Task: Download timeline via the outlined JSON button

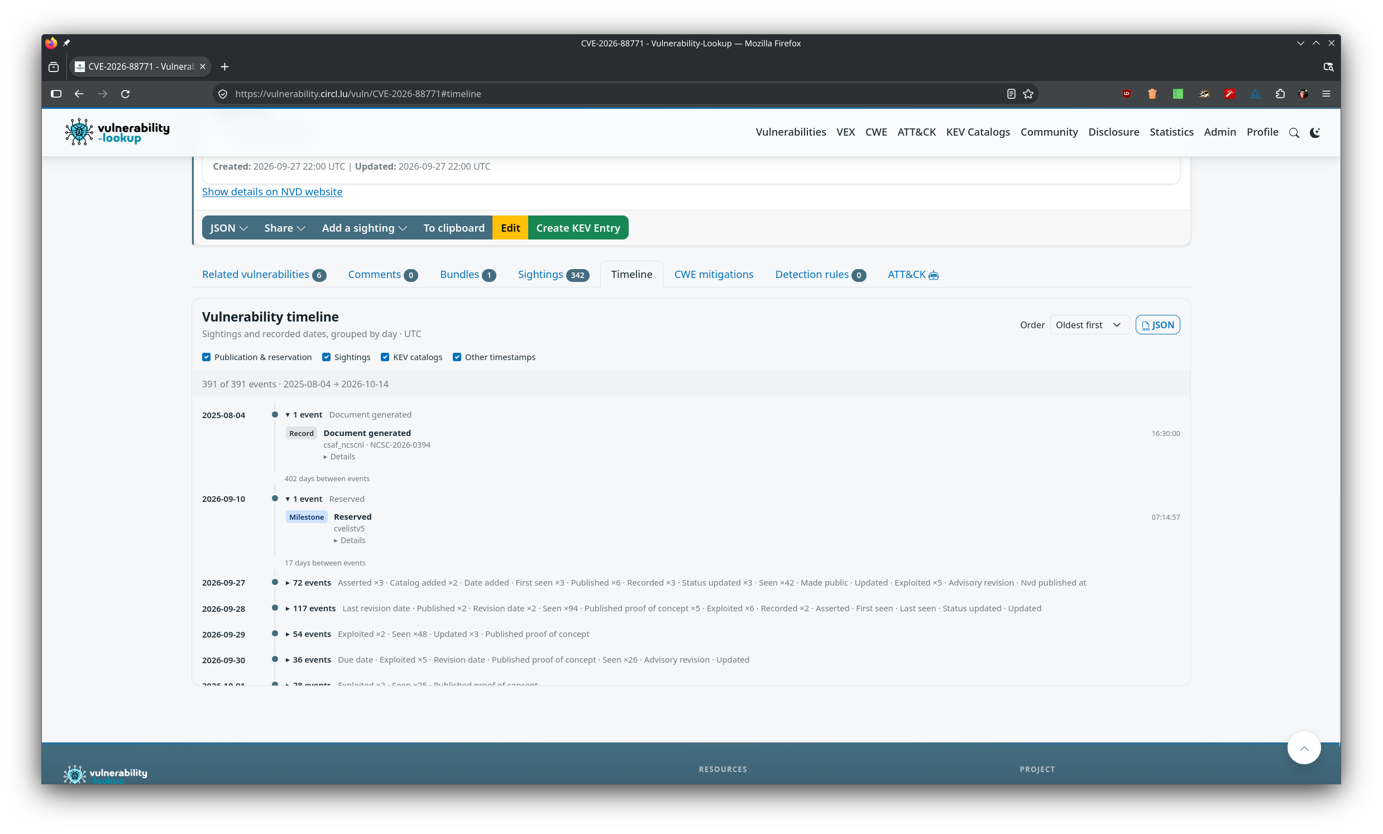Action: point(1157,325)
